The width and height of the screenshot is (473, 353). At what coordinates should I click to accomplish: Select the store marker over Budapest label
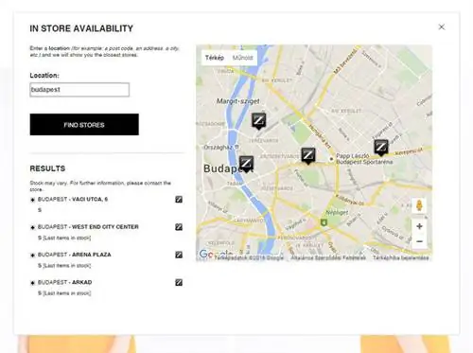246,164
